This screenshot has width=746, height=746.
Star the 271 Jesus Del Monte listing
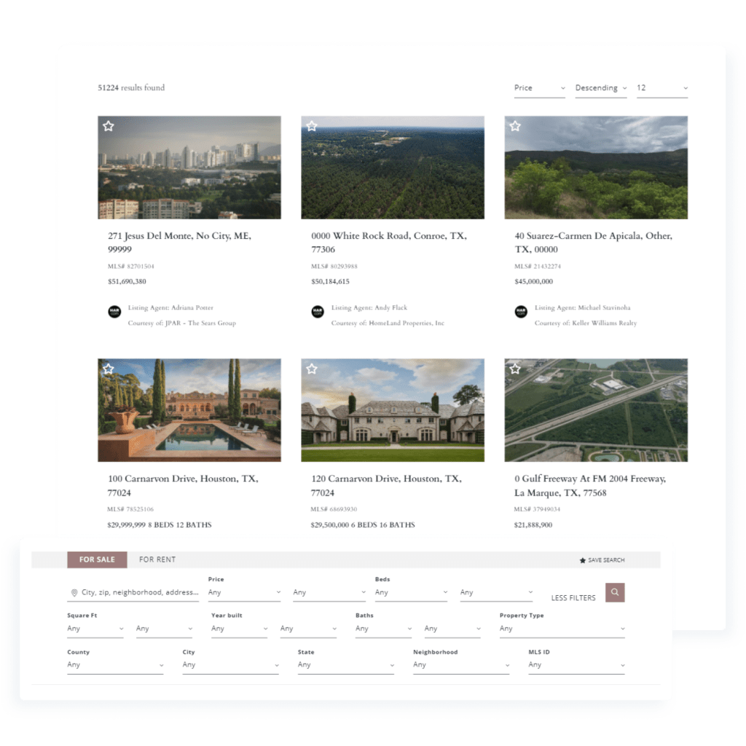point(108,125)
